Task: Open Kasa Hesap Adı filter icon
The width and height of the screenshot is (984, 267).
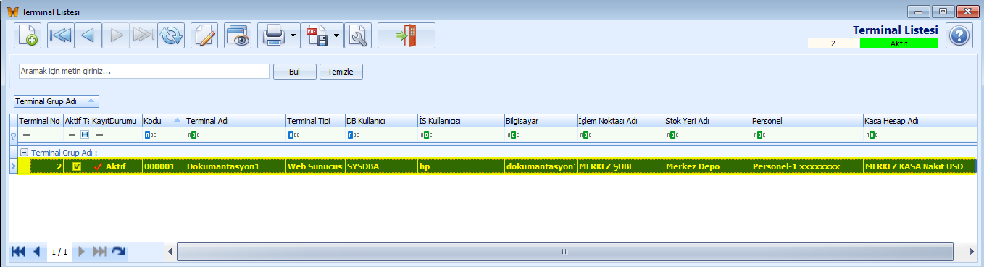Action: coord(871,135)
